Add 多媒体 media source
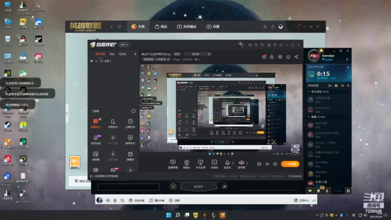 [215, 164]
